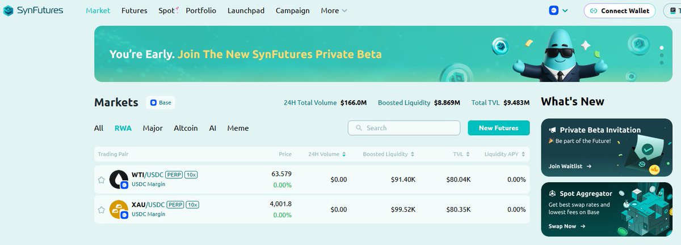Select the AI markets filter
The height and width of the screenshot is (245, 681).
[213, 128]
